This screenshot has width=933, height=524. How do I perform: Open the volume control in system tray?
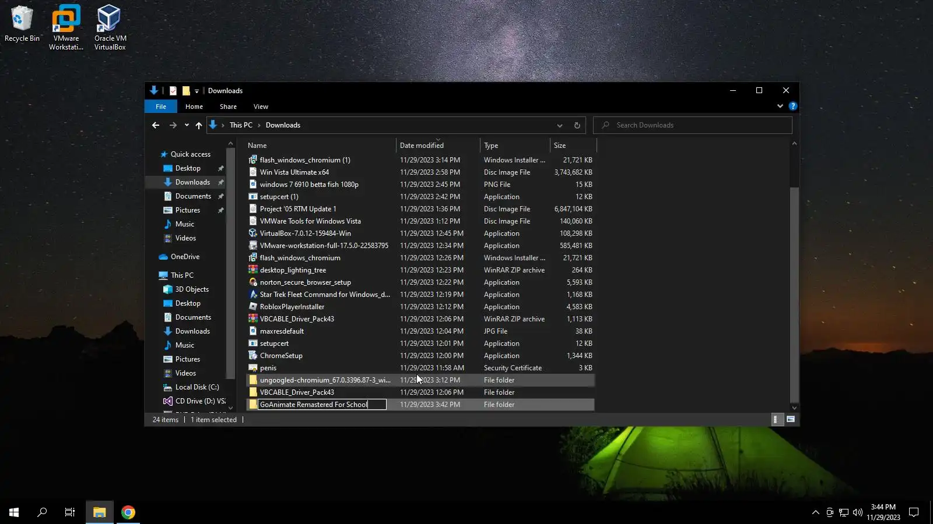[x=857, y=512]
